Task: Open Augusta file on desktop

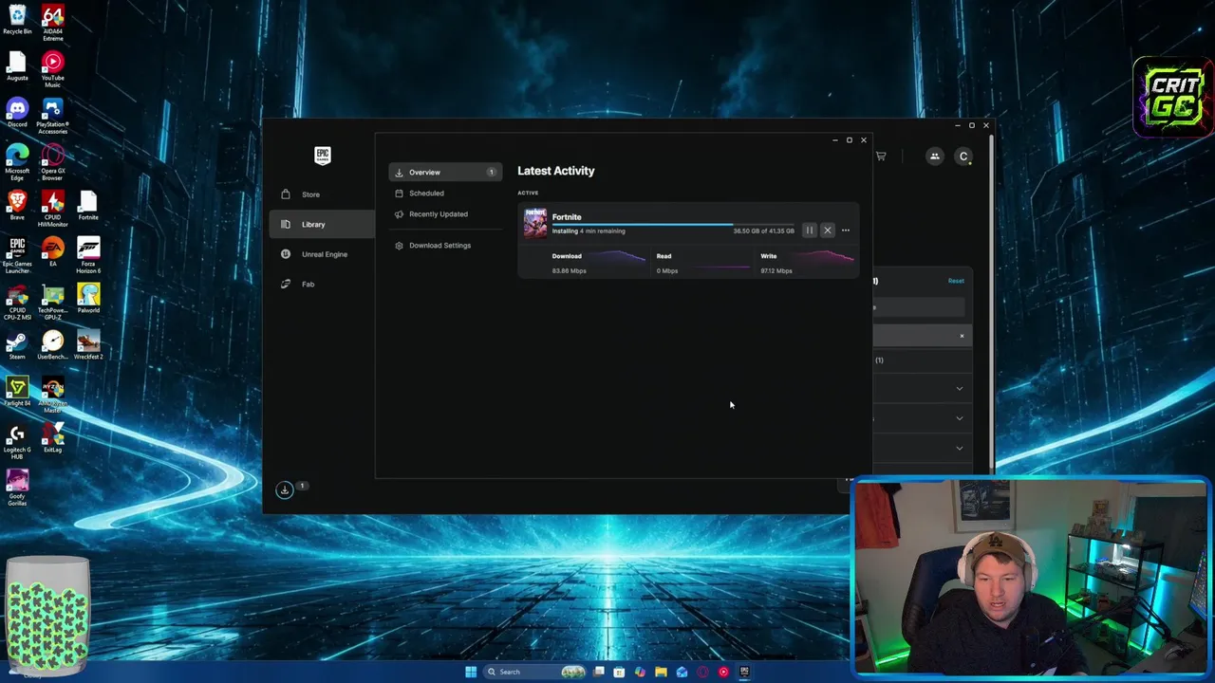Action: pyautogui.click(x=17, y=66)
